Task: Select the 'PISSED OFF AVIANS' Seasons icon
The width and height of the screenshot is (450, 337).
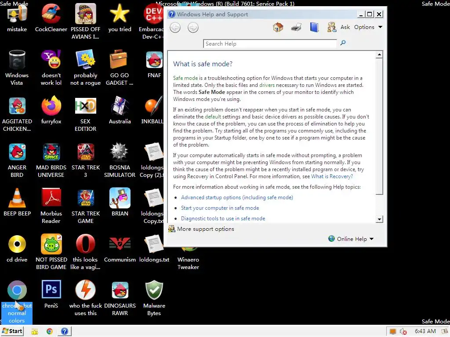Action: pyautogui.click(x=86, y=22)
